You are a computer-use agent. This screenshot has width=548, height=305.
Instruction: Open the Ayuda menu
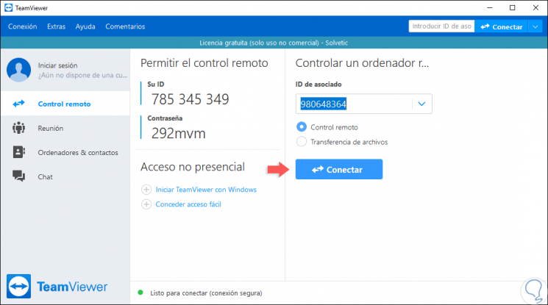point(85,26)
